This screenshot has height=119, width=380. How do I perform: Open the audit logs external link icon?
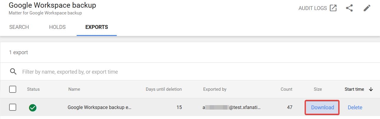pos(333,8)
